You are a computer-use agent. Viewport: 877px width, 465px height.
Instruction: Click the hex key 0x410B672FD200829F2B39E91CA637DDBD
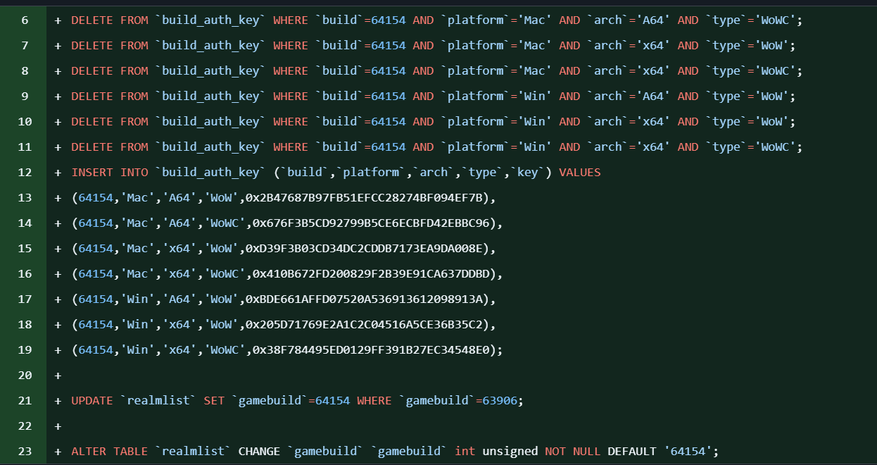(x=371, y=274)
